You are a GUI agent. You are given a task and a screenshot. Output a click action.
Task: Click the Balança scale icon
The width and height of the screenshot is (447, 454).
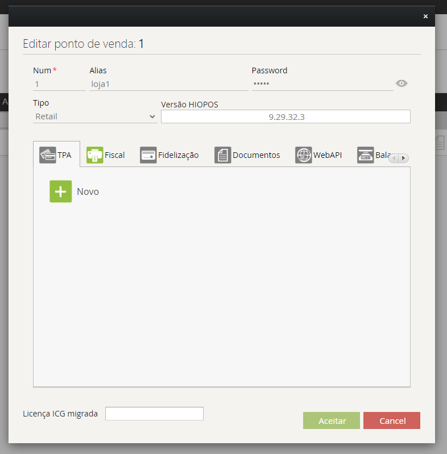(x=366, y=155)
